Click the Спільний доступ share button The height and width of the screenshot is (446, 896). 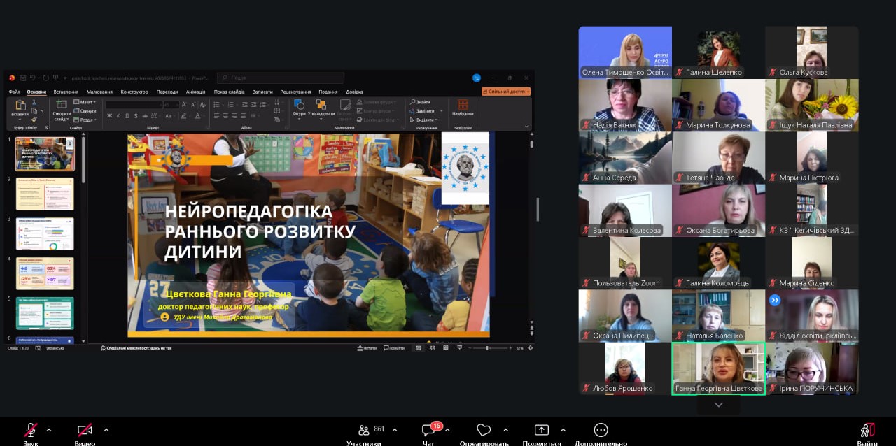click(505, 92)
